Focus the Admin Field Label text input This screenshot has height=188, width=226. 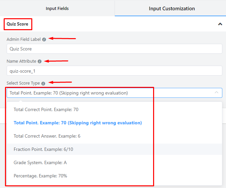[x=114, y=49]
